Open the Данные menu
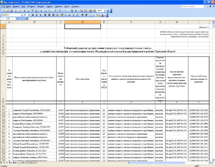 coord(58,6)
